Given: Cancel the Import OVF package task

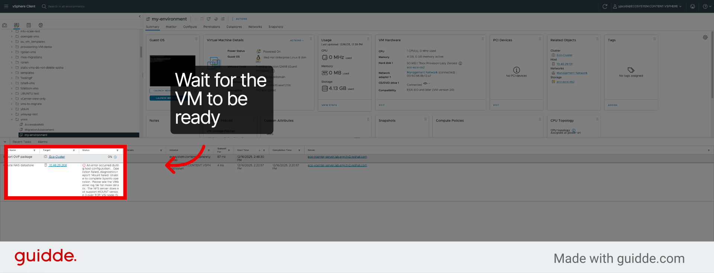Looking at the screenshot, I should pyautogui.click(x=115, y=157).
